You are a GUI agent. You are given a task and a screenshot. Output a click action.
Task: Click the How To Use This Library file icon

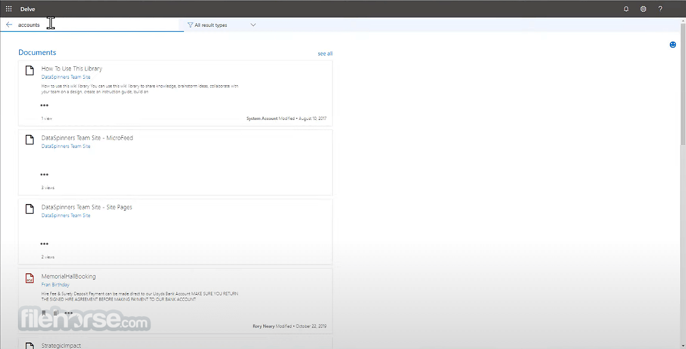[29, 70]
